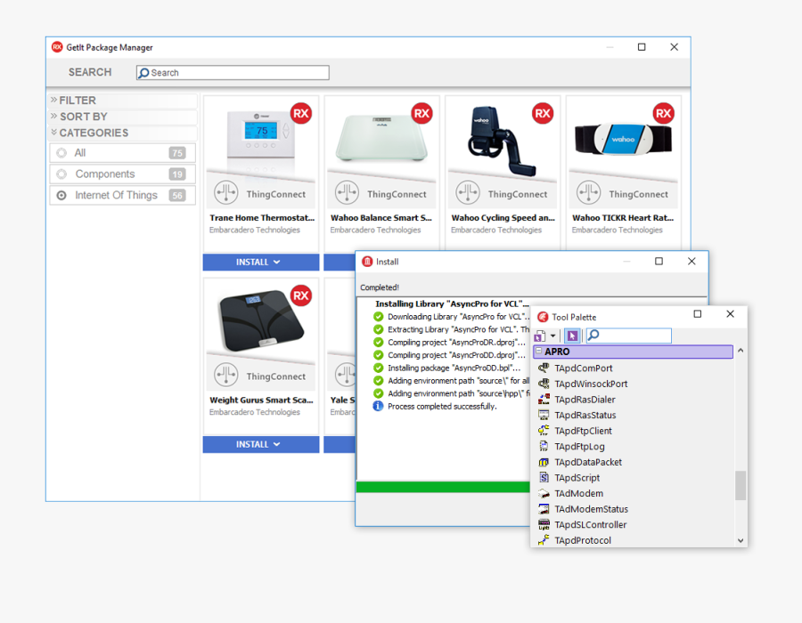Click the TApdProtocol component icon
This screenshot has height=623, width=802.
[544, 540]
